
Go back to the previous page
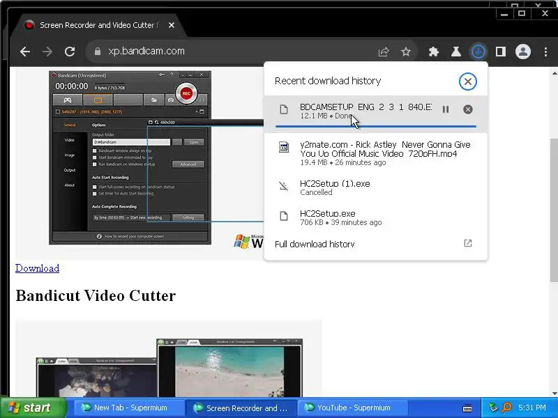[25, 52]
